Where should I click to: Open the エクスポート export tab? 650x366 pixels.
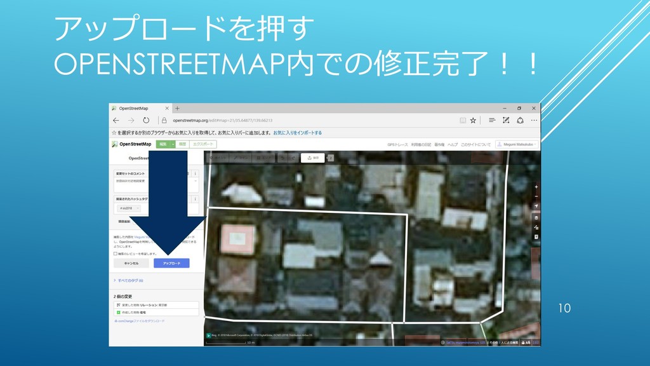(x=202, y=144)
